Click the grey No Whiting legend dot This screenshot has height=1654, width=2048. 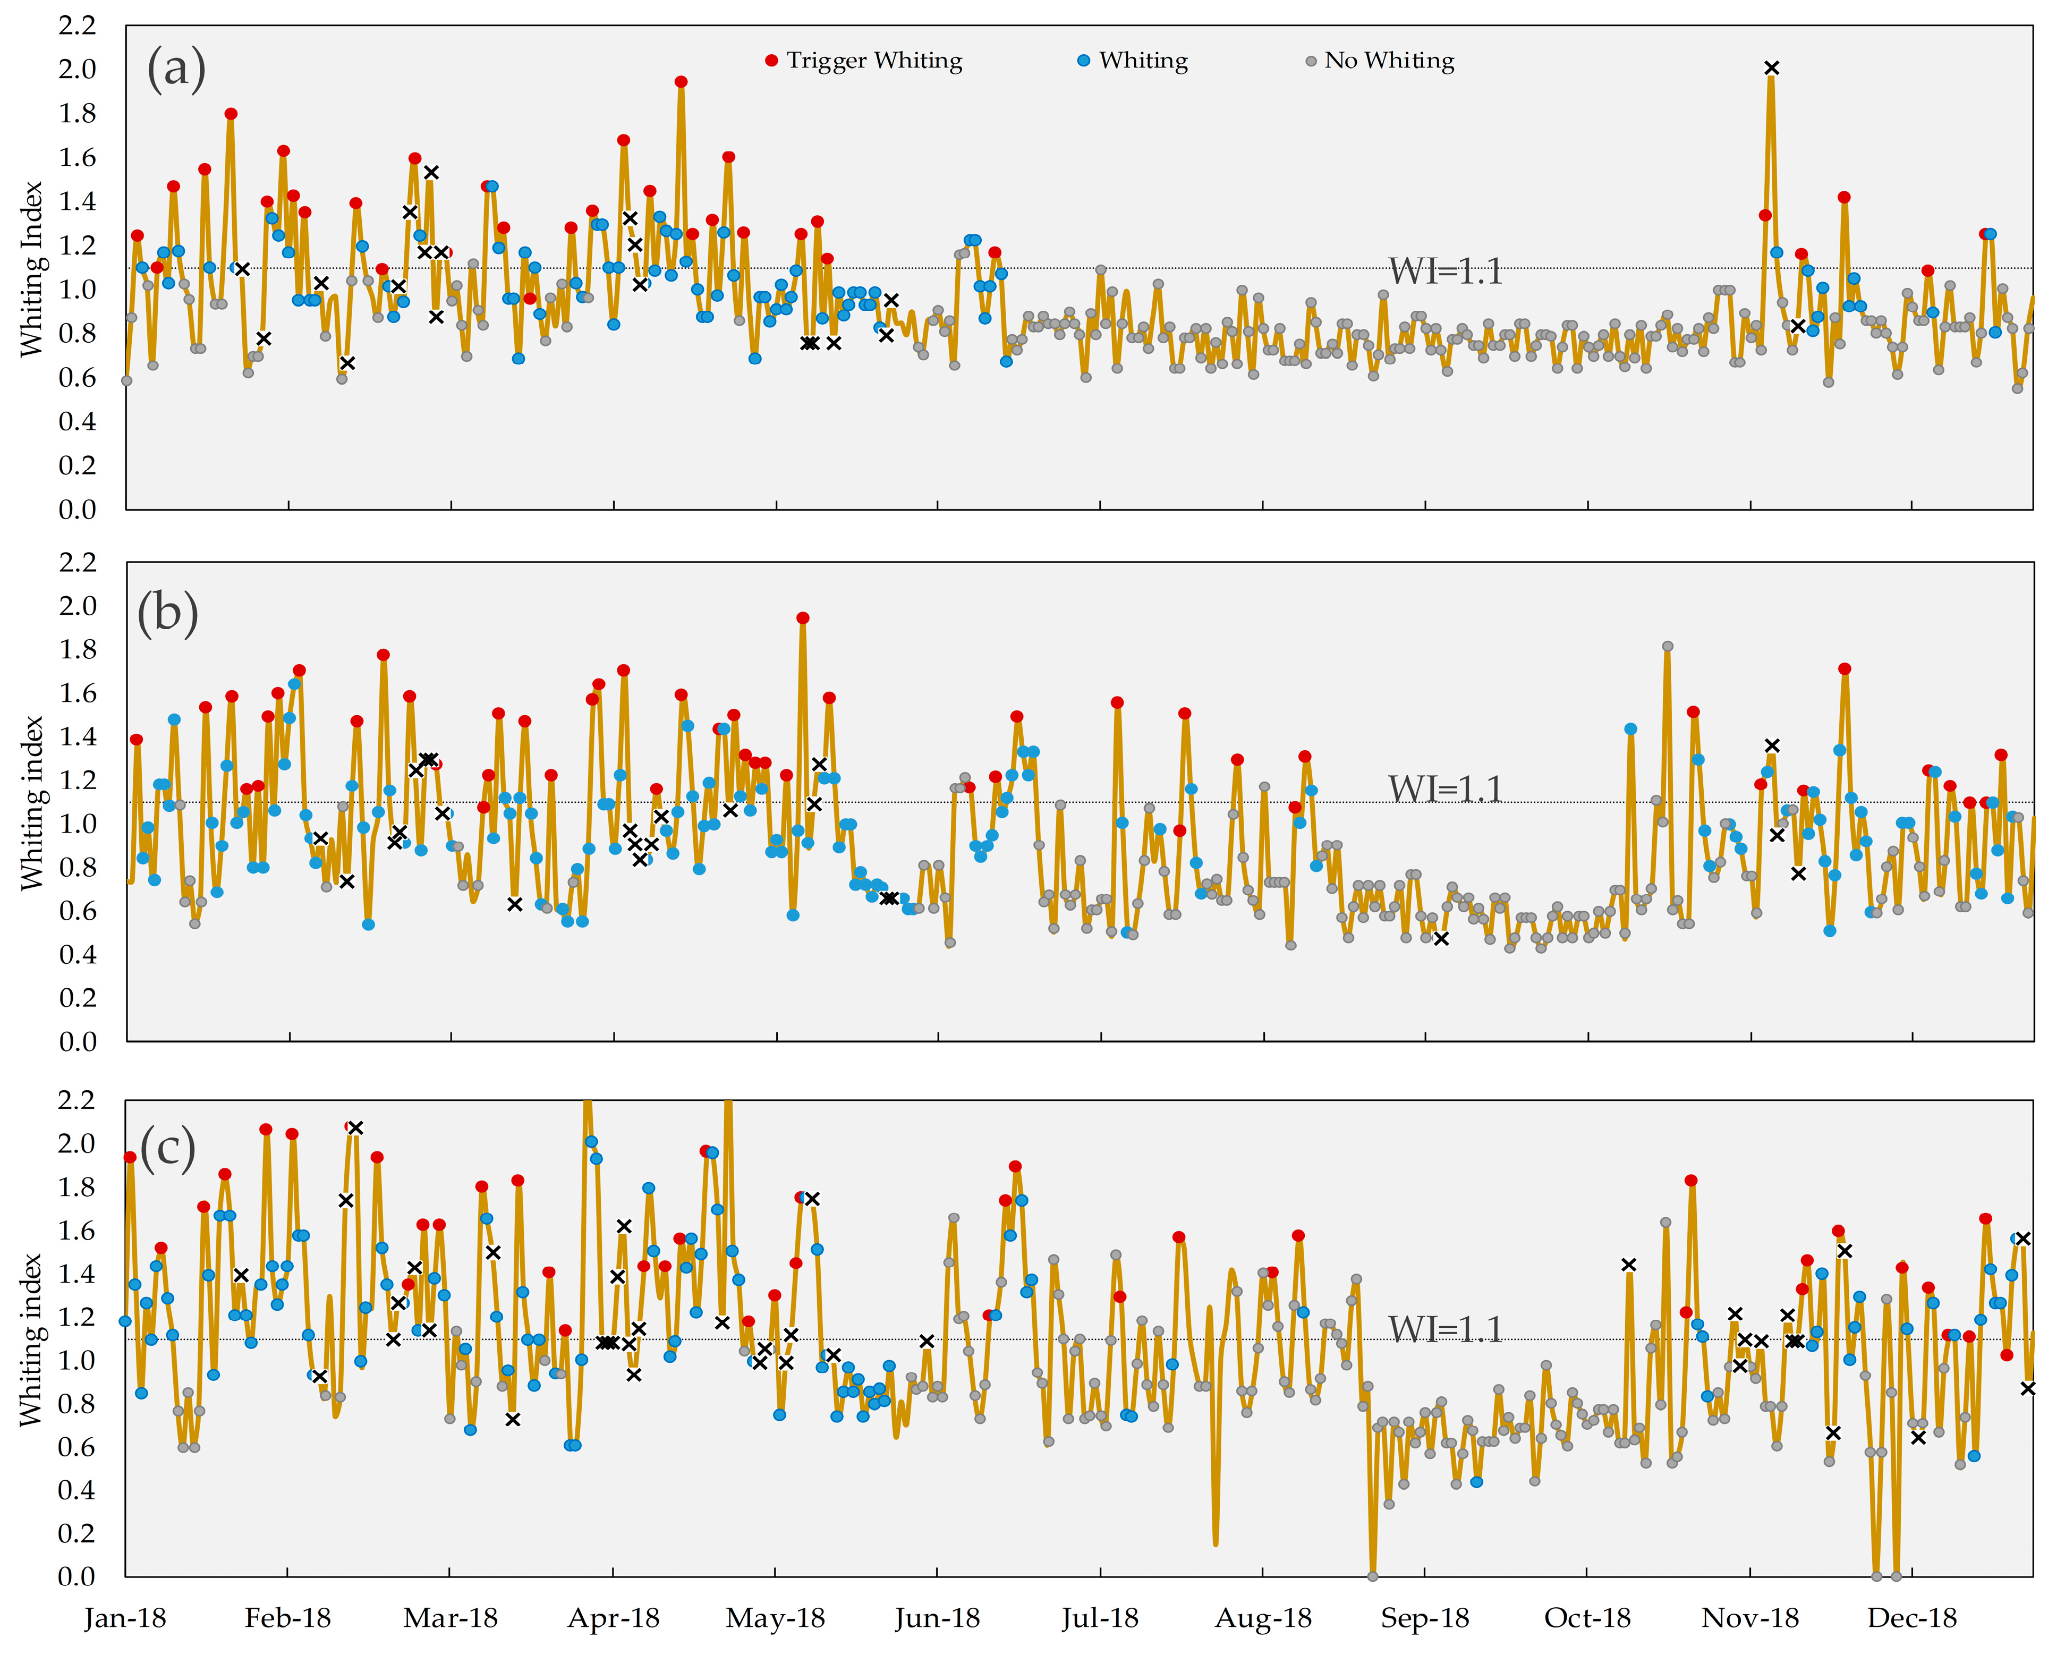click(x=1311, y=61)
